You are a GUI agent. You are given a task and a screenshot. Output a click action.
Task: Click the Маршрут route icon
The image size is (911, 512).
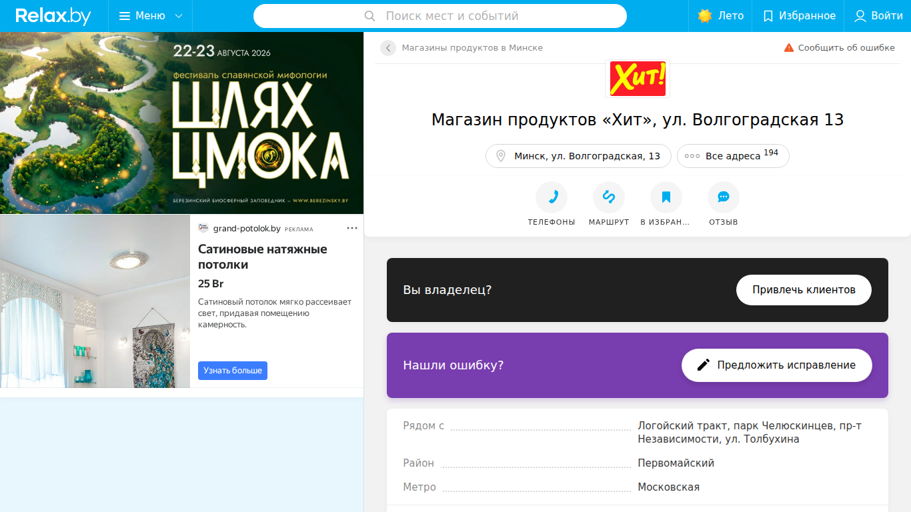click(609, 197)
